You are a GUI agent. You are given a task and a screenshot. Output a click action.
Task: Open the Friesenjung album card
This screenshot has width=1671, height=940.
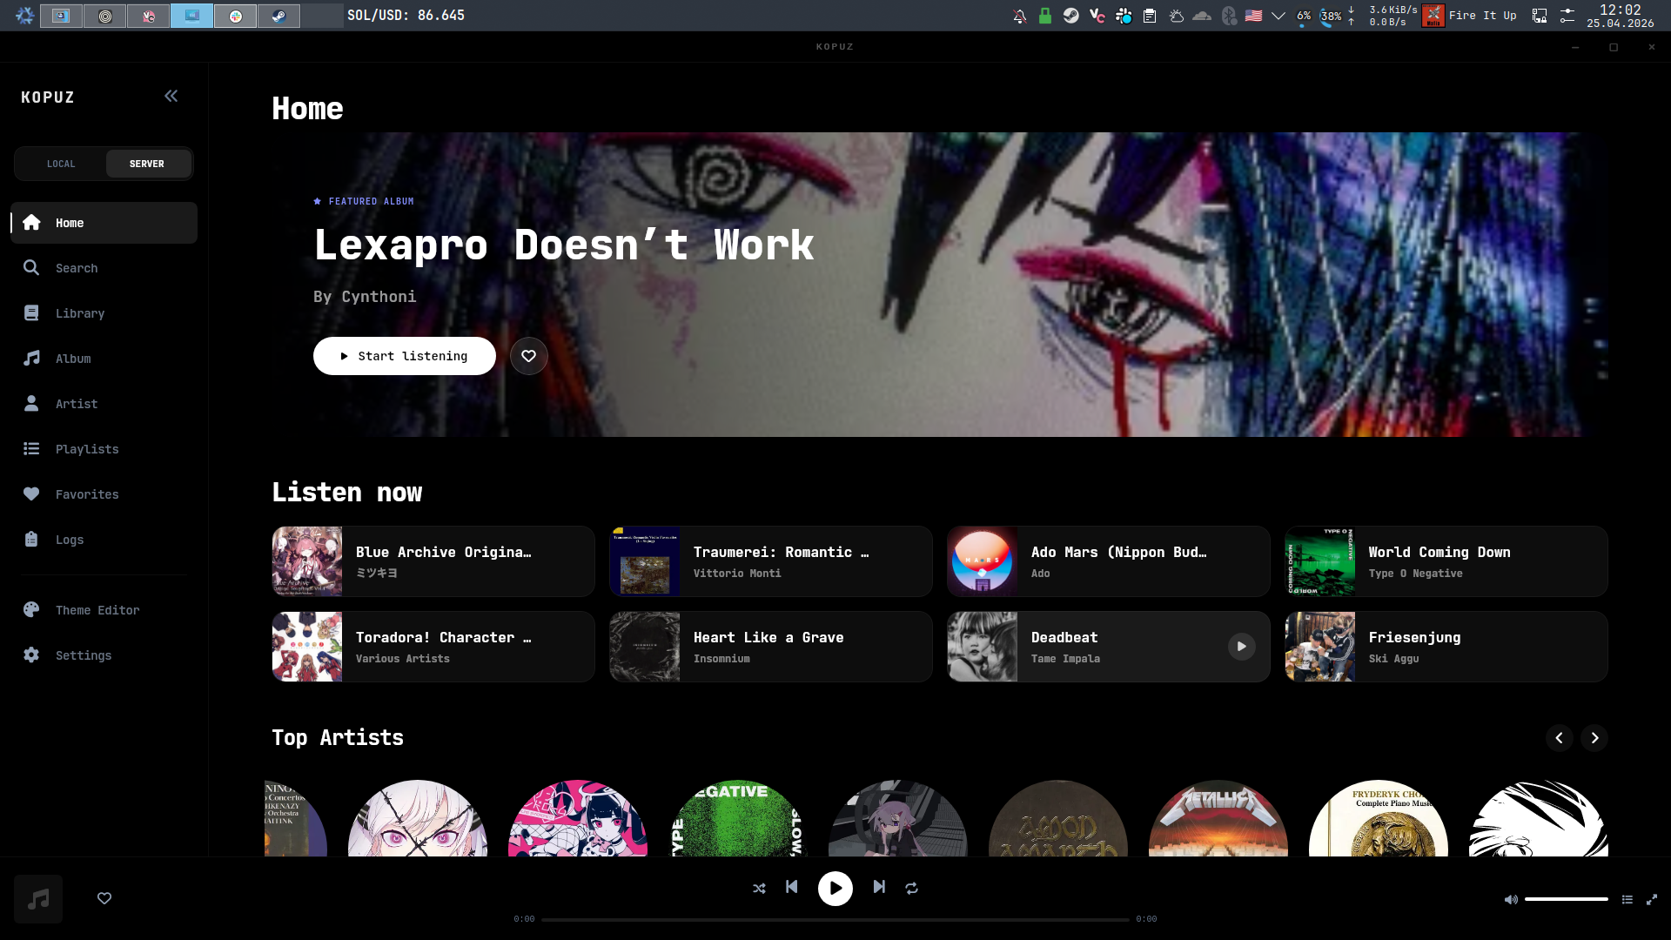pyautogui.click(x=1446, y=647)
